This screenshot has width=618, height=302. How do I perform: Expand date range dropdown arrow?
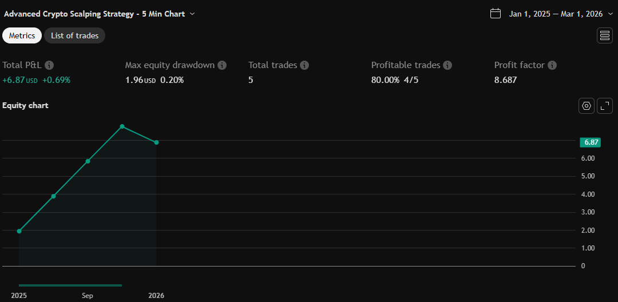pyautogui.click(x=610, y=14)
